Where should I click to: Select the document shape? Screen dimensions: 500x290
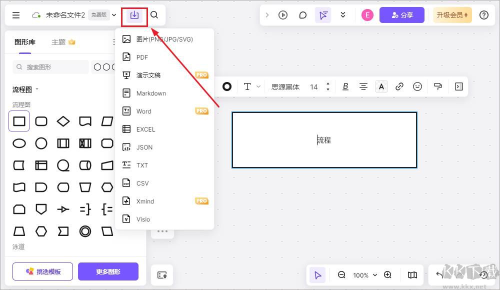(85, 121)
